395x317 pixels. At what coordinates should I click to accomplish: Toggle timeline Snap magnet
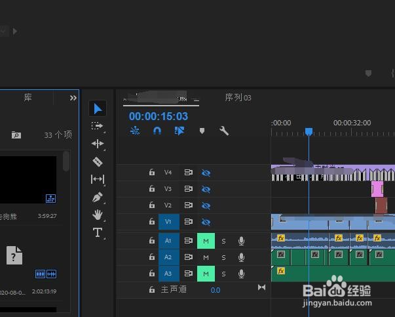click(157, 131)
